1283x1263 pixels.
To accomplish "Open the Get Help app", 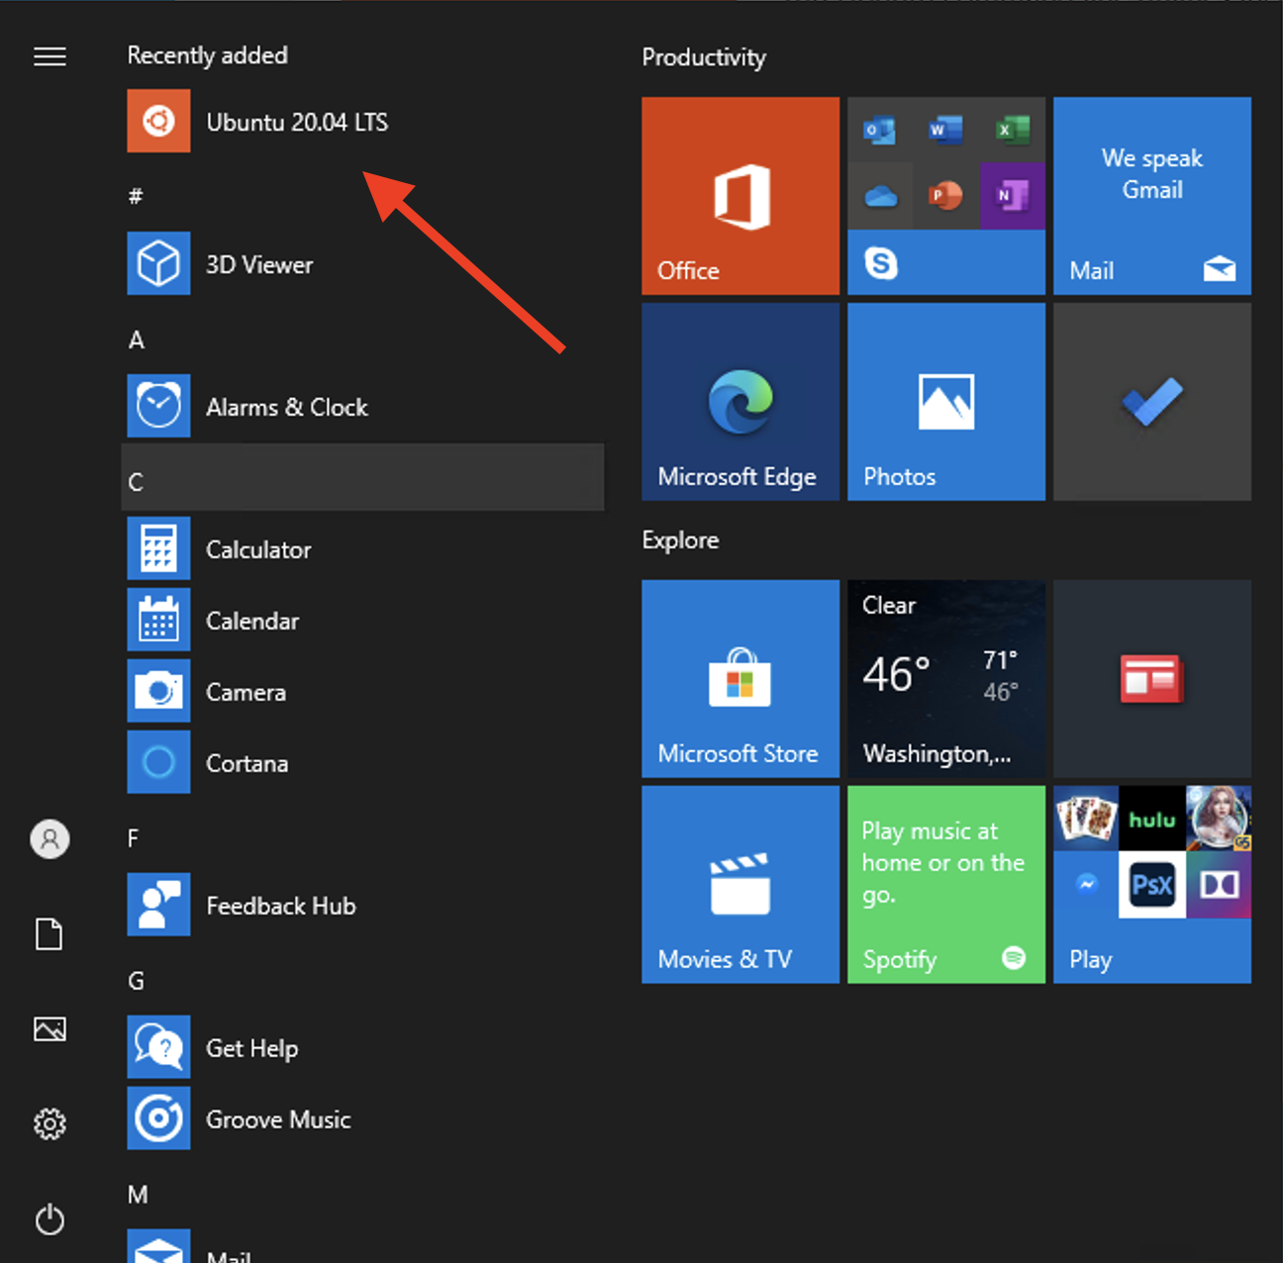I will [362, 1048].
